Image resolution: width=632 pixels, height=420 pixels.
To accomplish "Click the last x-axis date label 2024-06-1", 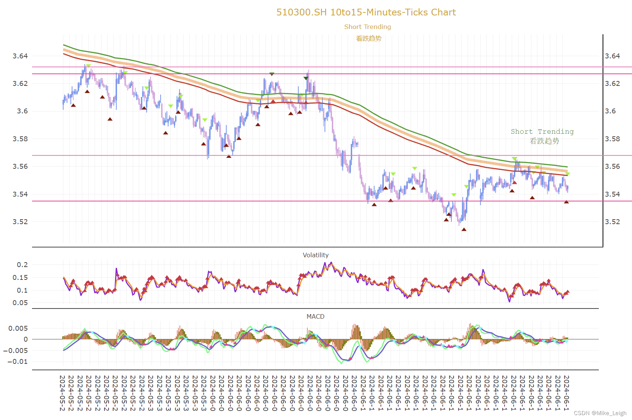I will tap(566, 393).
